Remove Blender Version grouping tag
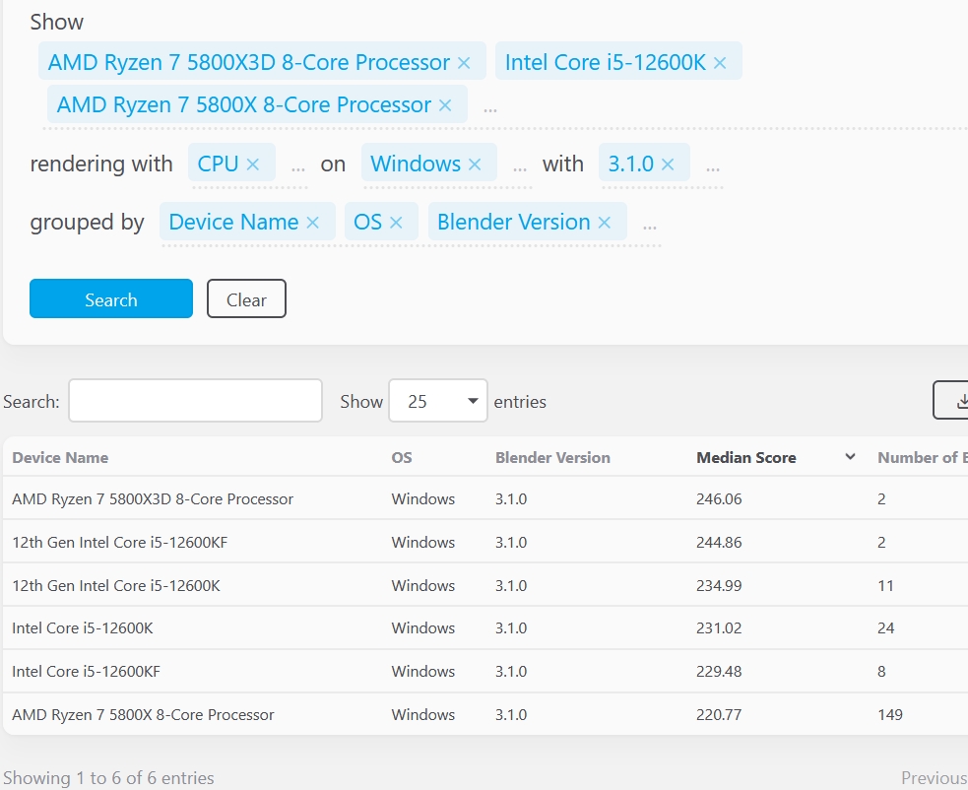 pyautogui.click(x=605, y=223)
